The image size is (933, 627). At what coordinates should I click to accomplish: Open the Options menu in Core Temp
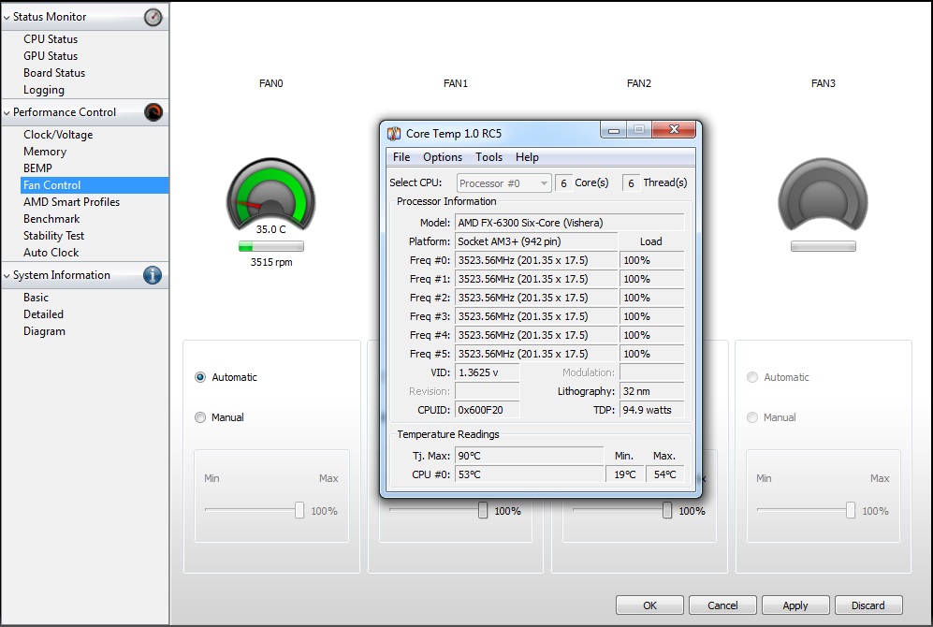pos(442,157)
